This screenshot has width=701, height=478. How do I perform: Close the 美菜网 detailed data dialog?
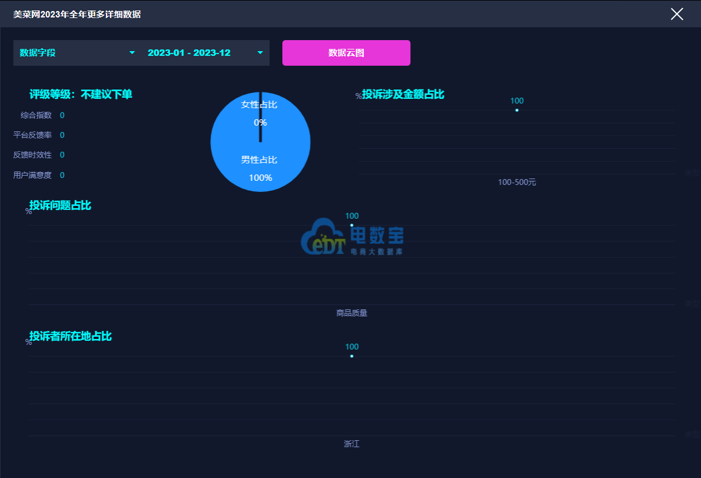677,14
